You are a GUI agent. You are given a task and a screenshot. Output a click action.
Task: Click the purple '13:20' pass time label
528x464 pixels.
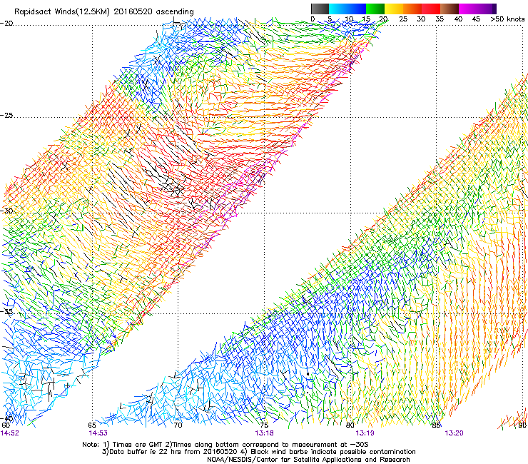click(x=455, y=433)
